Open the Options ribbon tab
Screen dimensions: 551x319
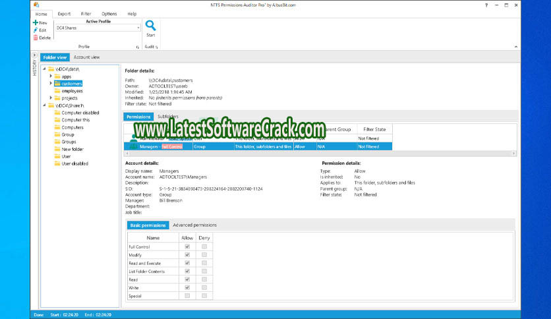(109, 14)
